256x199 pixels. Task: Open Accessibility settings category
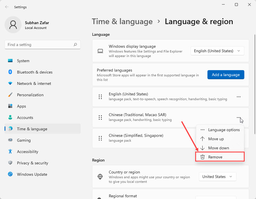(x=43, y=152)
